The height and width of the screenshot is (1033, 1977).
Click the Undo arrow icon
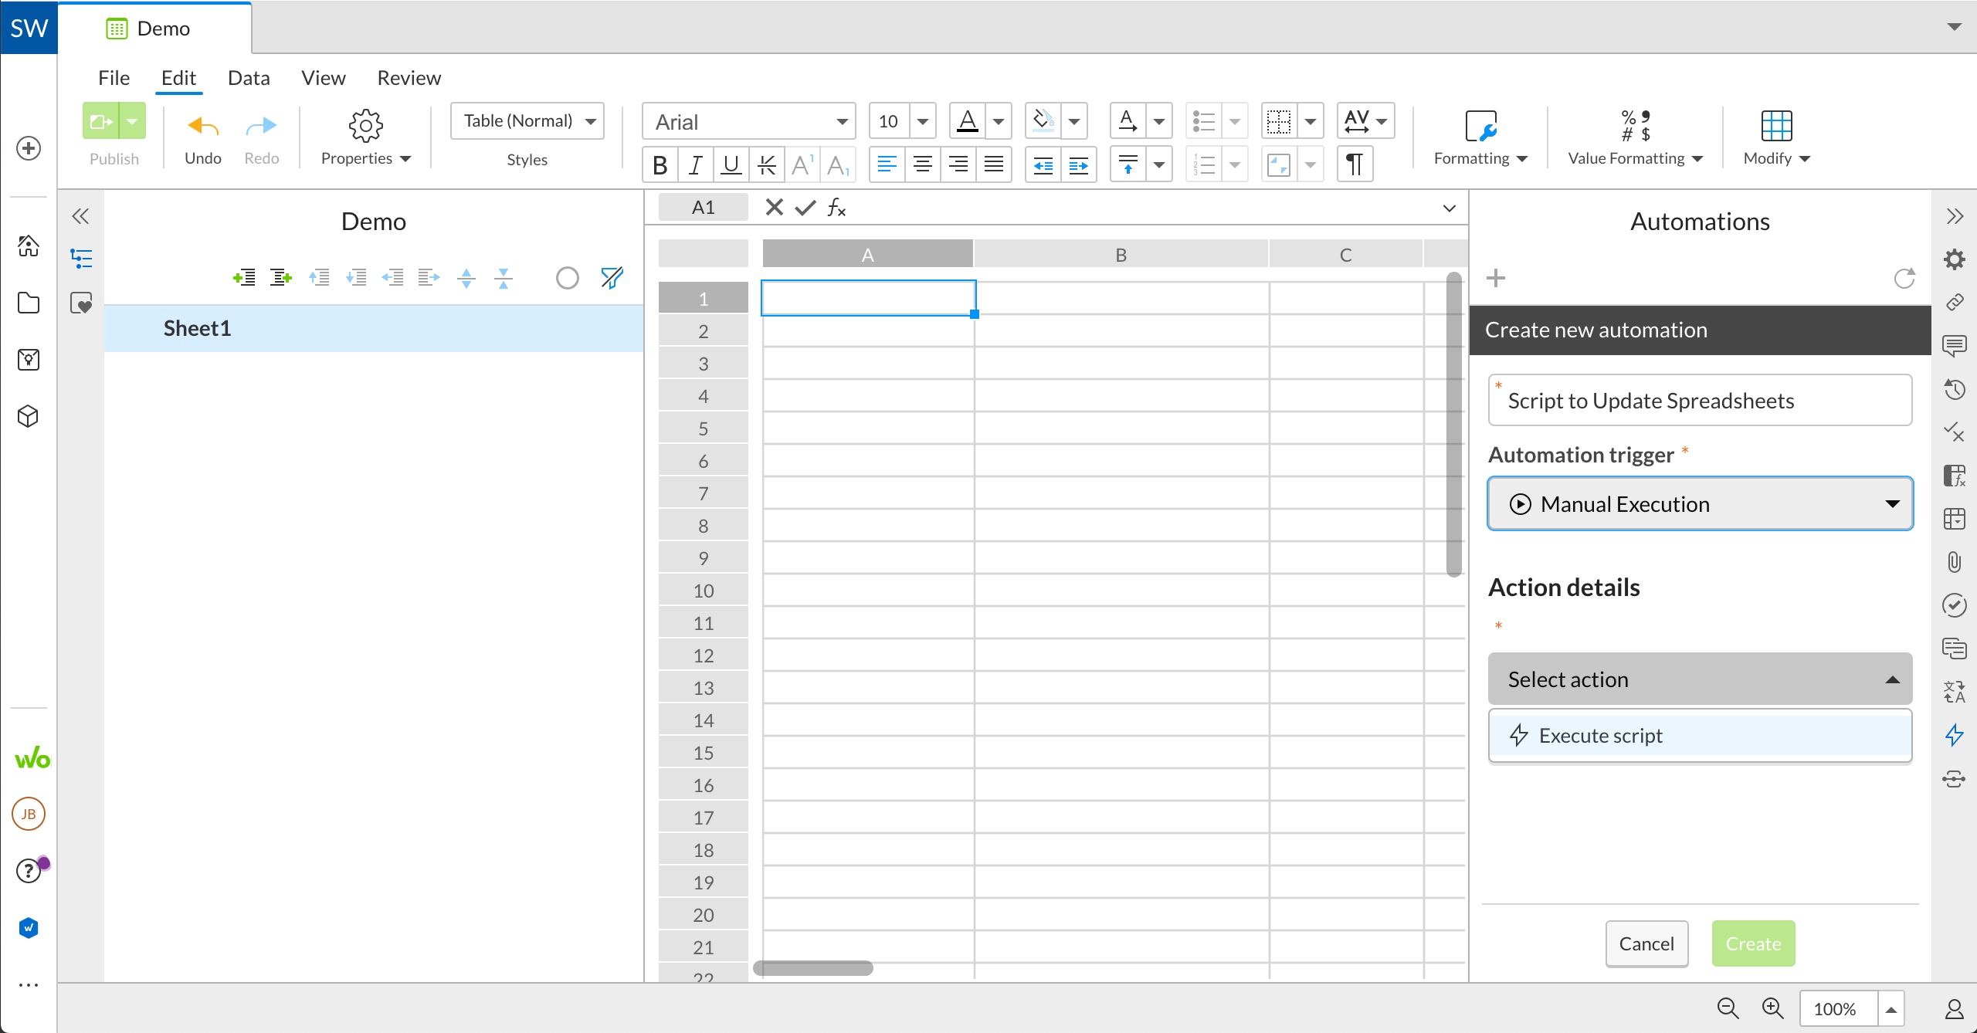click(203, 125)
